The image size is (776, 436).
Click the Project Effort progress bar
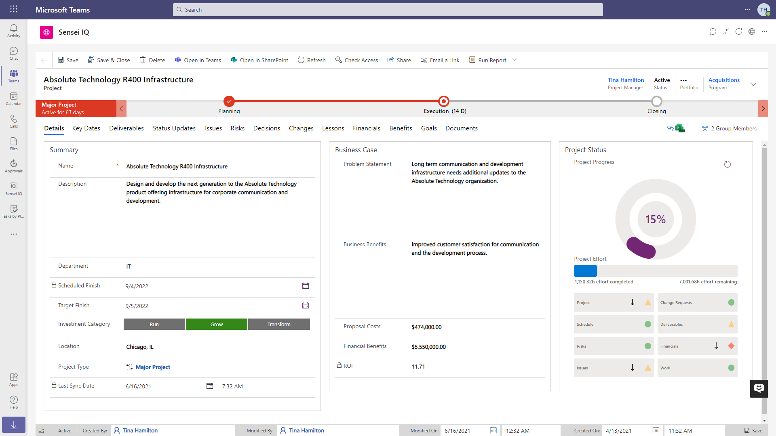[x=656, y=271]
